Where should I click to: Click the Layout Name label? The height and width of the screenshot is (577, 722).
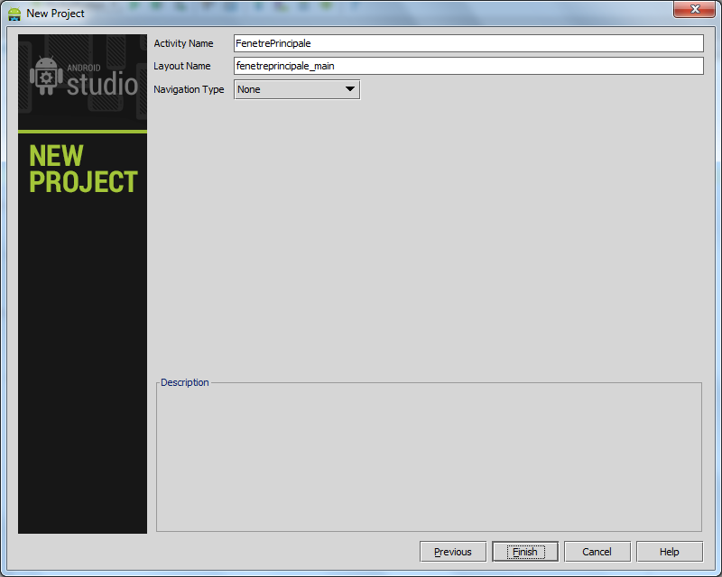[x=182, y=66]
